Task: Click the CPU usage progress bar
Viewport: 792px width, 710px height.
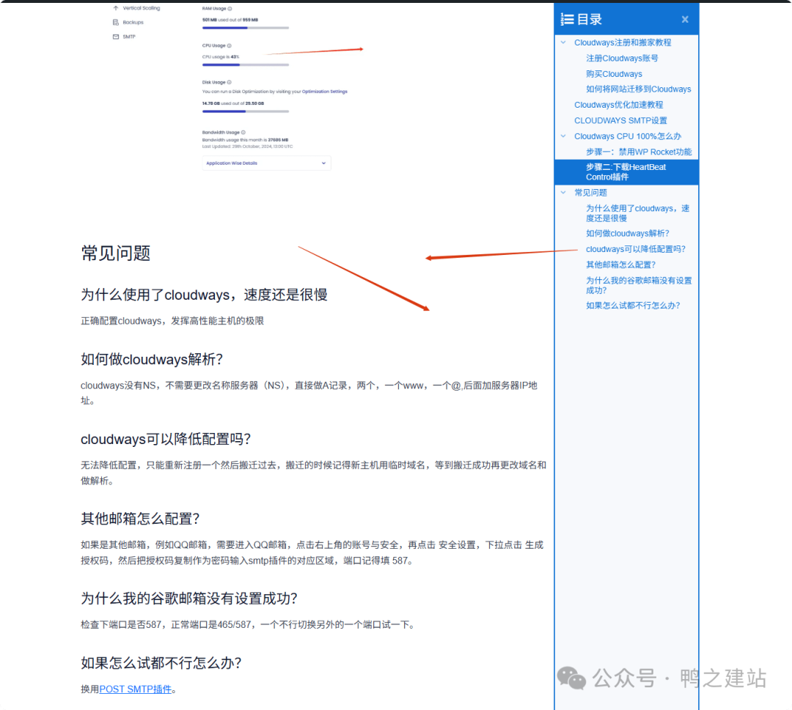Action: [246, 64]
